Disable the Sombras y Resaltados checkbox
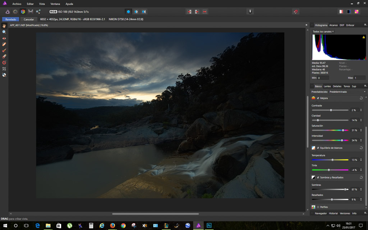The height and width of the screenshot is (230, 368). pyautogui.click(x=318, y=178)
